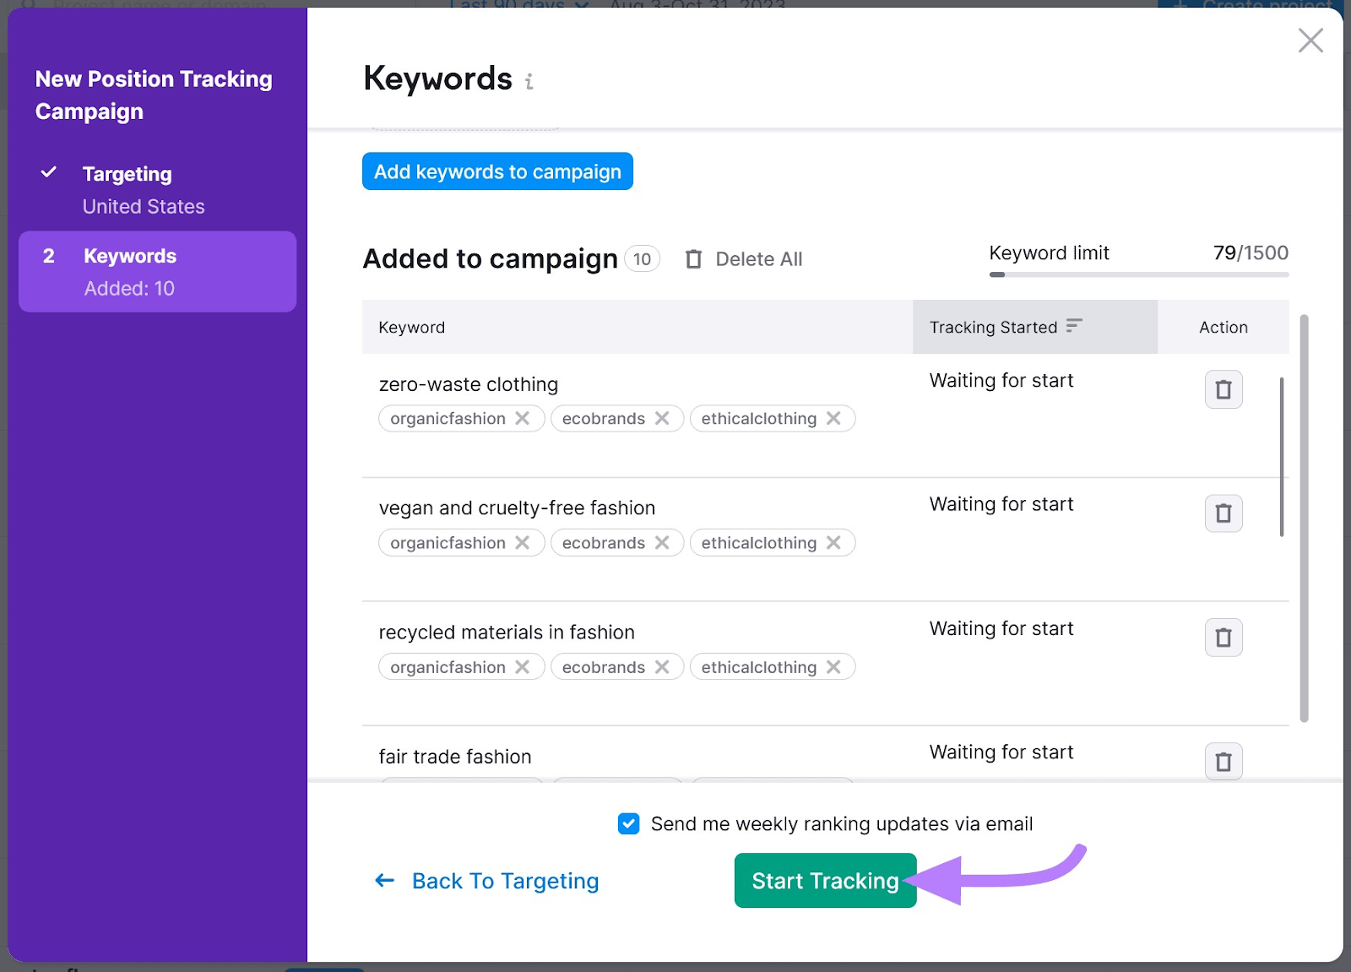Click the info icon beside Keywords heading
Viewport: 1351px width, 972px height.
(529, 82)
